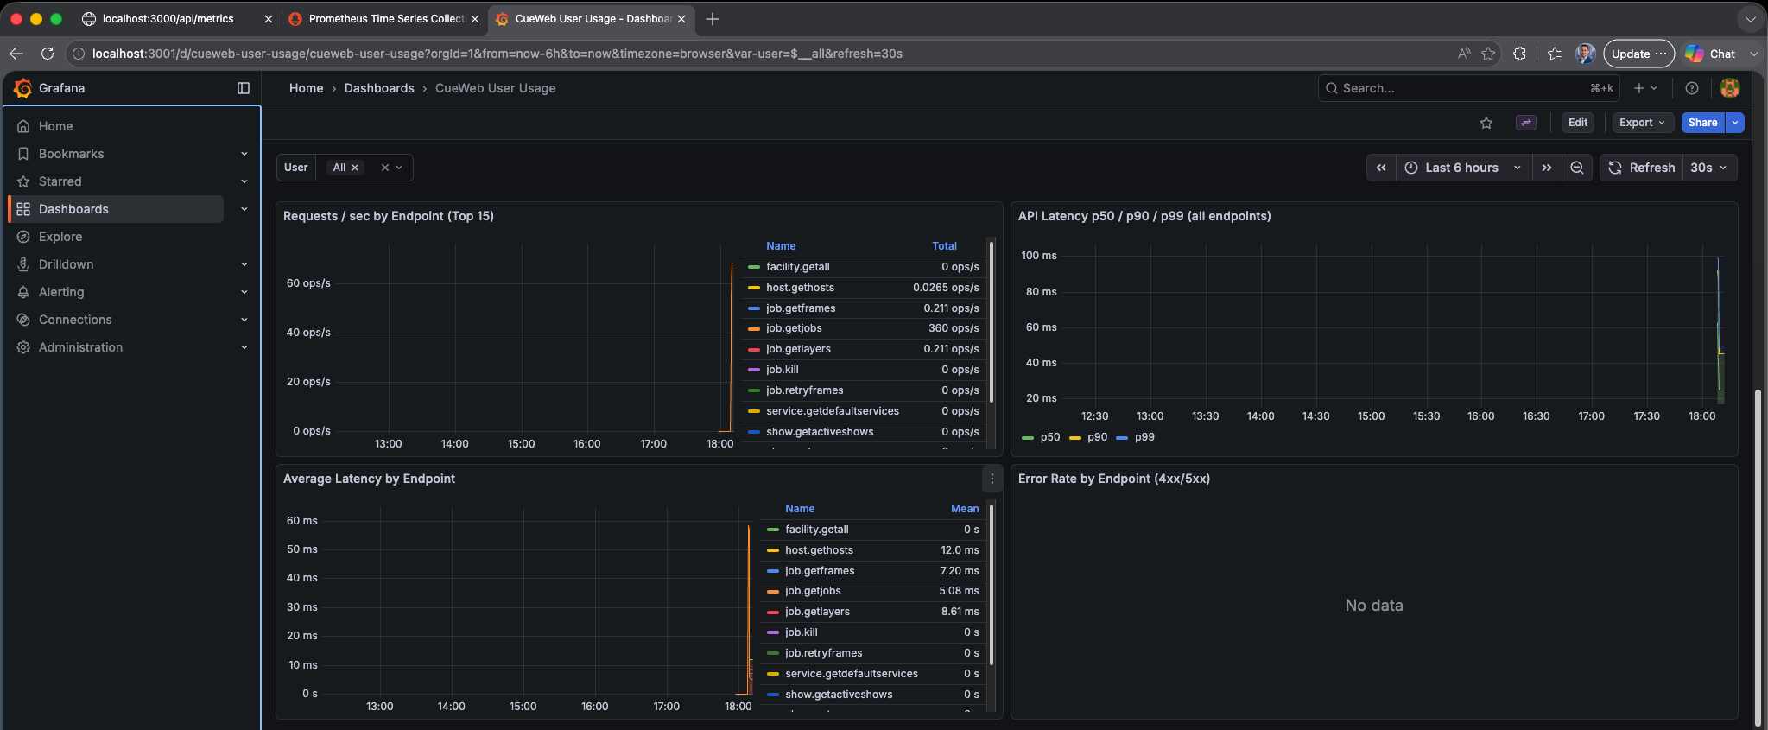Expand the Starred sidebar section
This screenshot has width=1768, height=730.
pyautogui.click(x=244, y=181)
